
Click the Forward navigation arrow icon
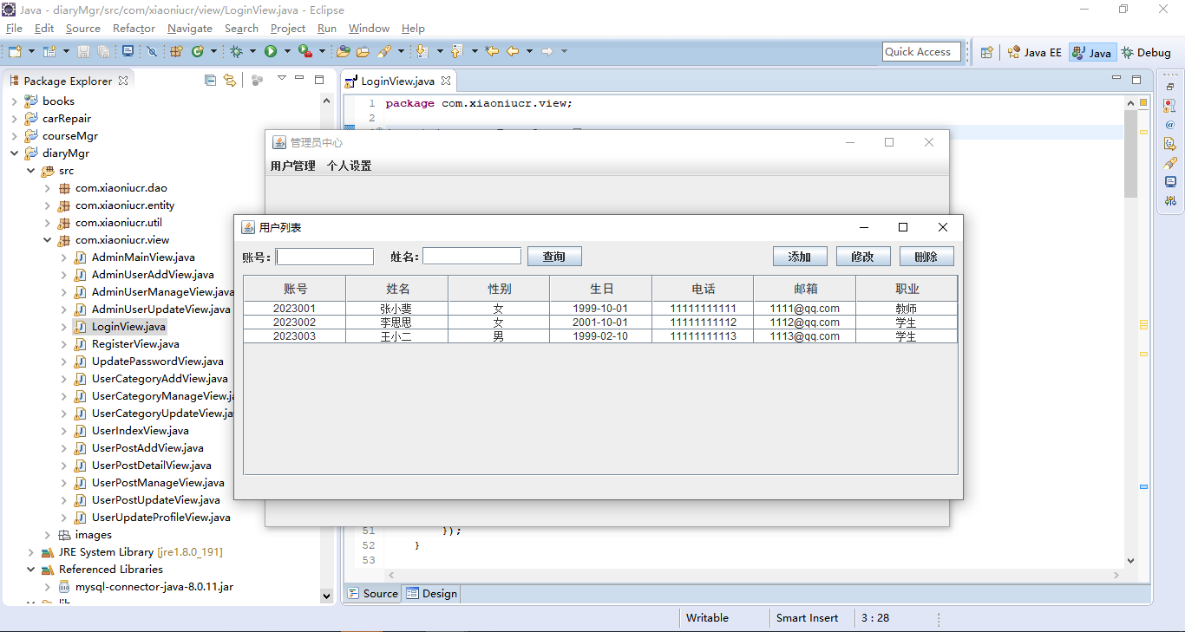coord(547,52)
